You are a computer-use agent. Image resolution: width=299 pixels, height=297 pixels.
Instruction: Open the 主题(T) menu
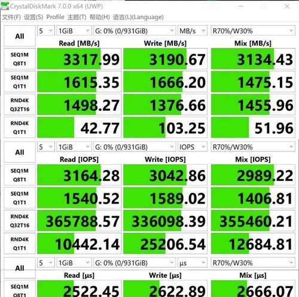click(x=77, y=17)
